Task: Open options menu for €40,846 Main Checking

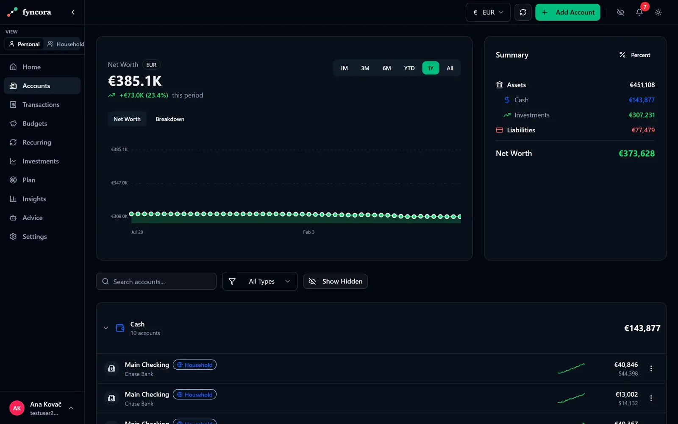Action: click(x=651, y=369)
